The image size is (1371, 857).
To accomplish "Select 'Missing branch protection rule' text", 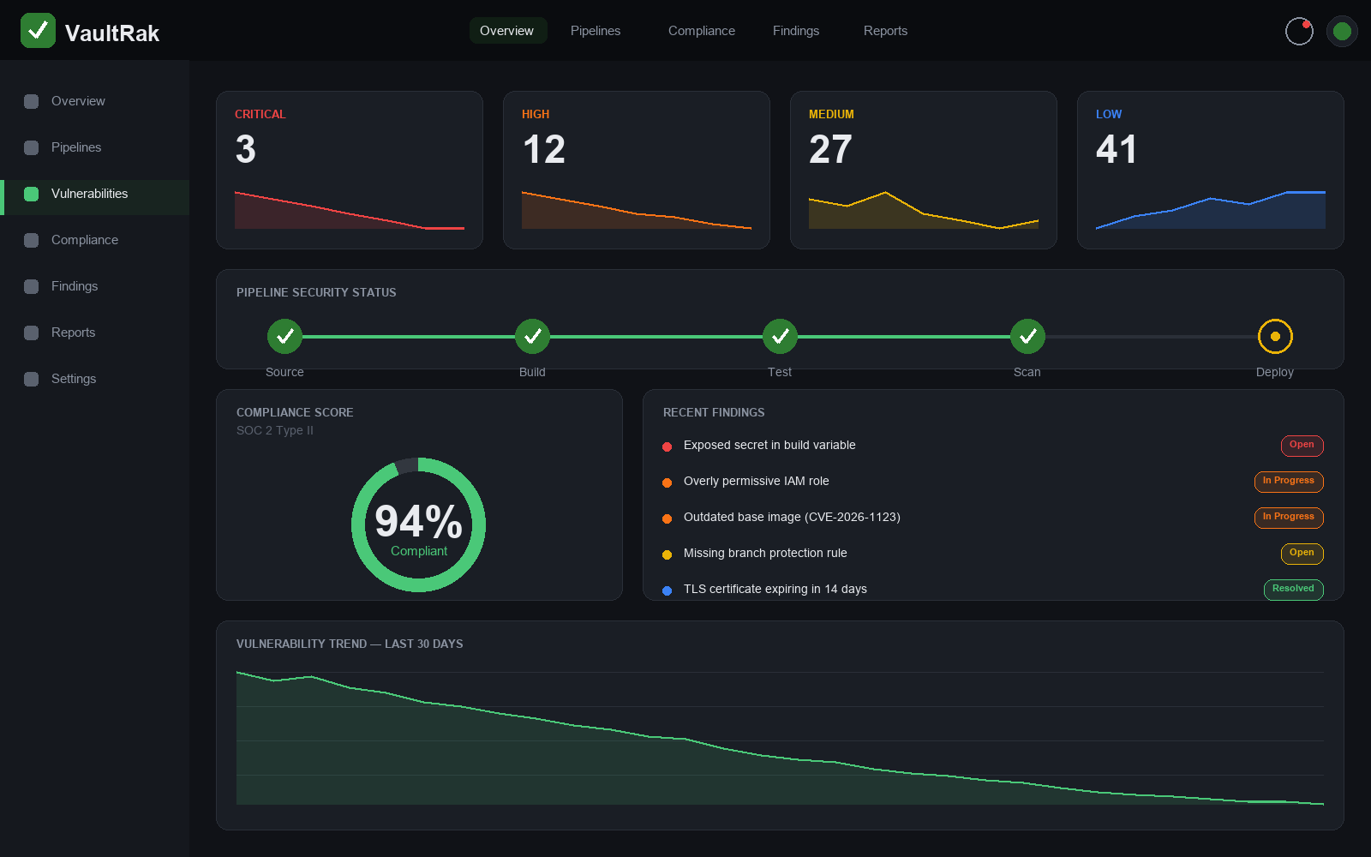I will 765,553.
